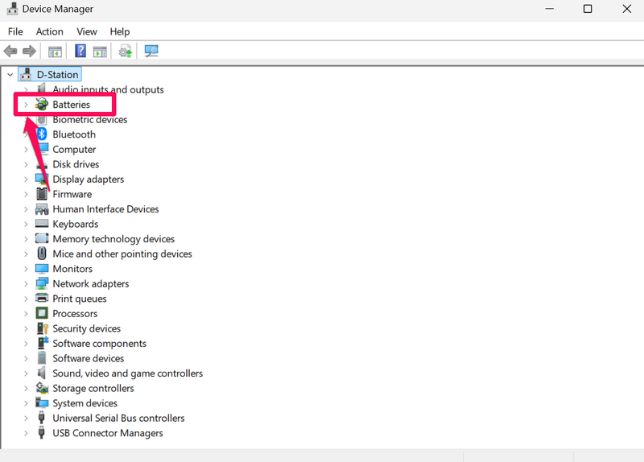The height and width of the screenshot is (462, 644).
Task: Open the View menu
Action: 86,31
